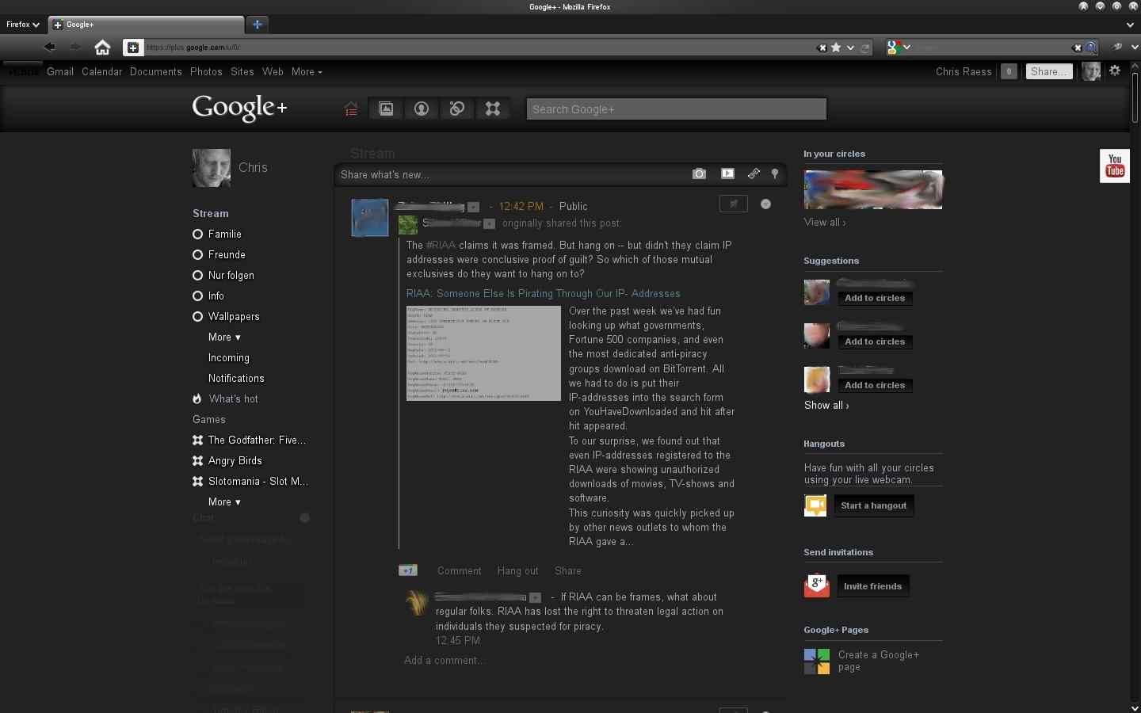This screenshot has width=1141, height=713.
Task: Open Google+ settings gear
Action: coord(1115,71)
